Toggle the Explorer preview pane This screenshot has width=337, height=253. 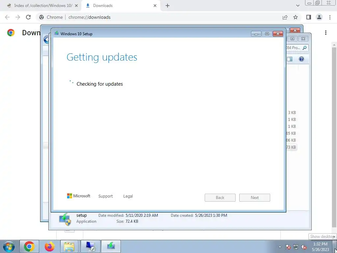[290, 59]
